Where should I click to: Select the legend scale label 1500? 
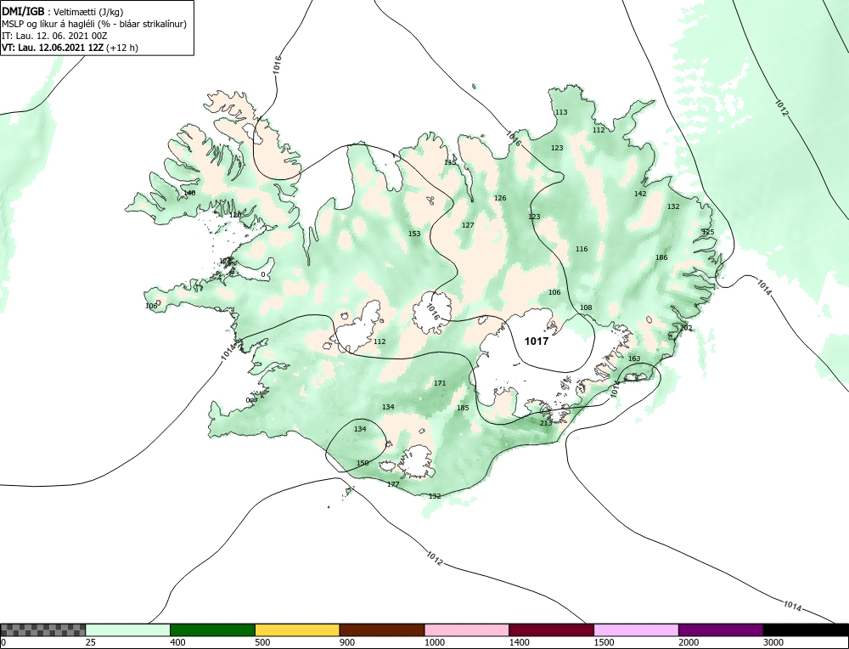coord(604,642)
